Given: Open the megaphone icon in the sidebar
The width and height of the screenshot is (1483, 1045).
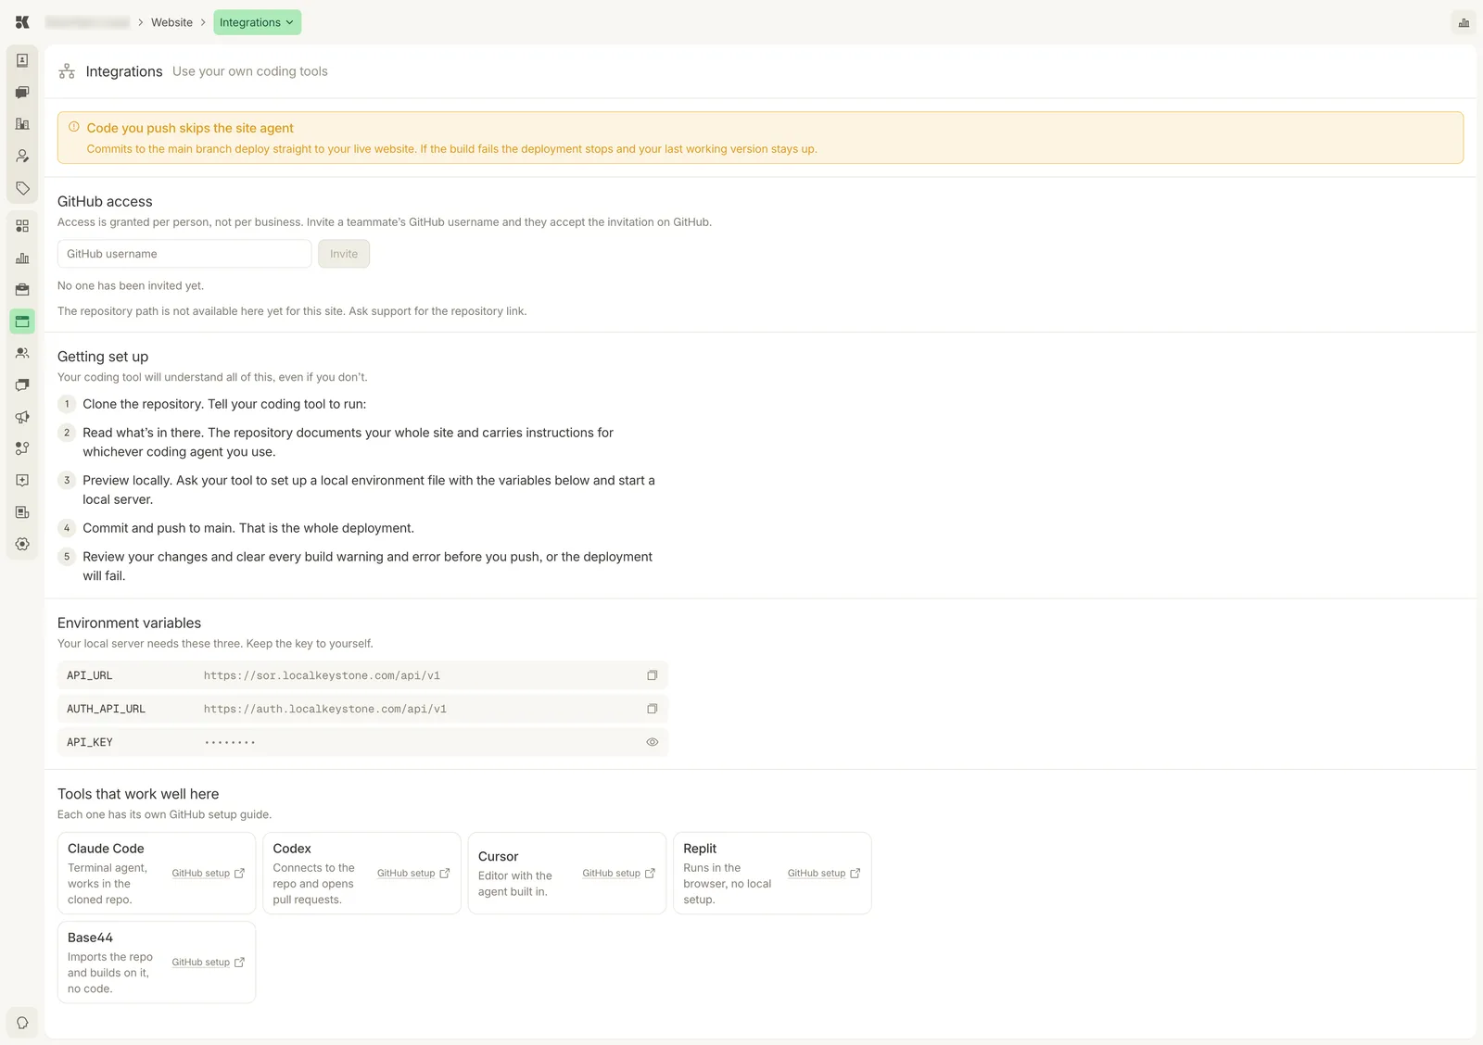Looking at the screenshot, I should click(22, 417).
